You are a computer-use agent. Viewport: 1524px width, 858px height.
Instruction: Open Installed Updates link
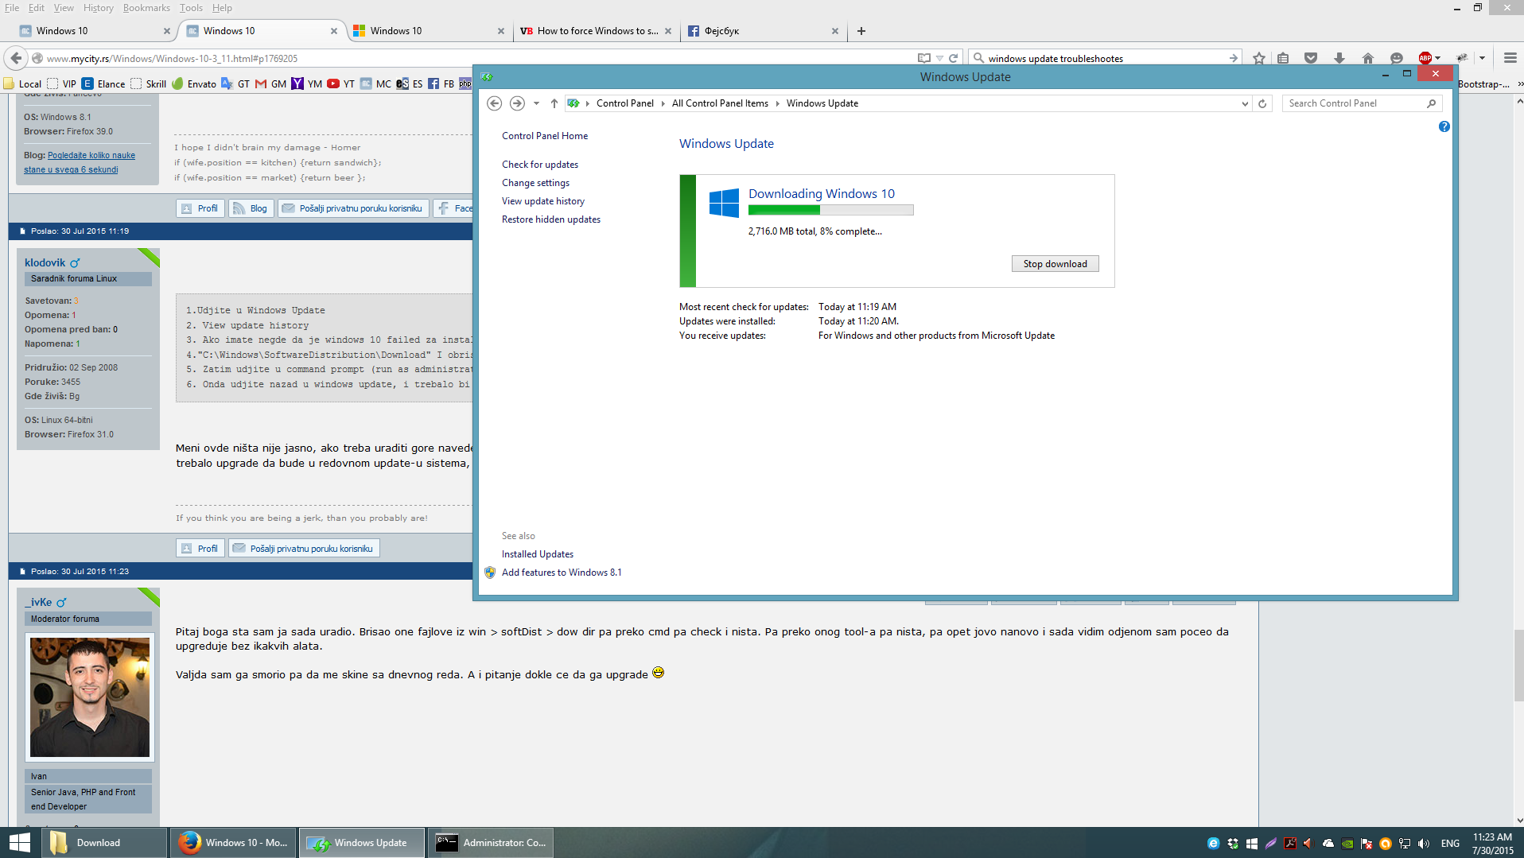(x=538, y=554)
